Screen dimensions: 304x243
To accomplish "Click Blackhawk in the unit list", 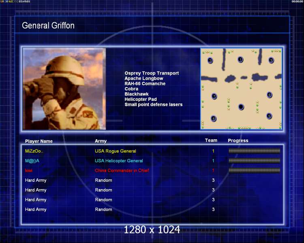I will click(x=137, y=94).
